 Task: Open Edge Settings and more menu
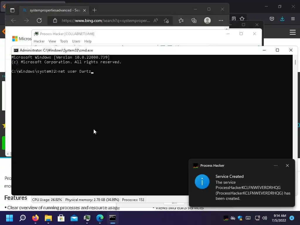point(221,21)
